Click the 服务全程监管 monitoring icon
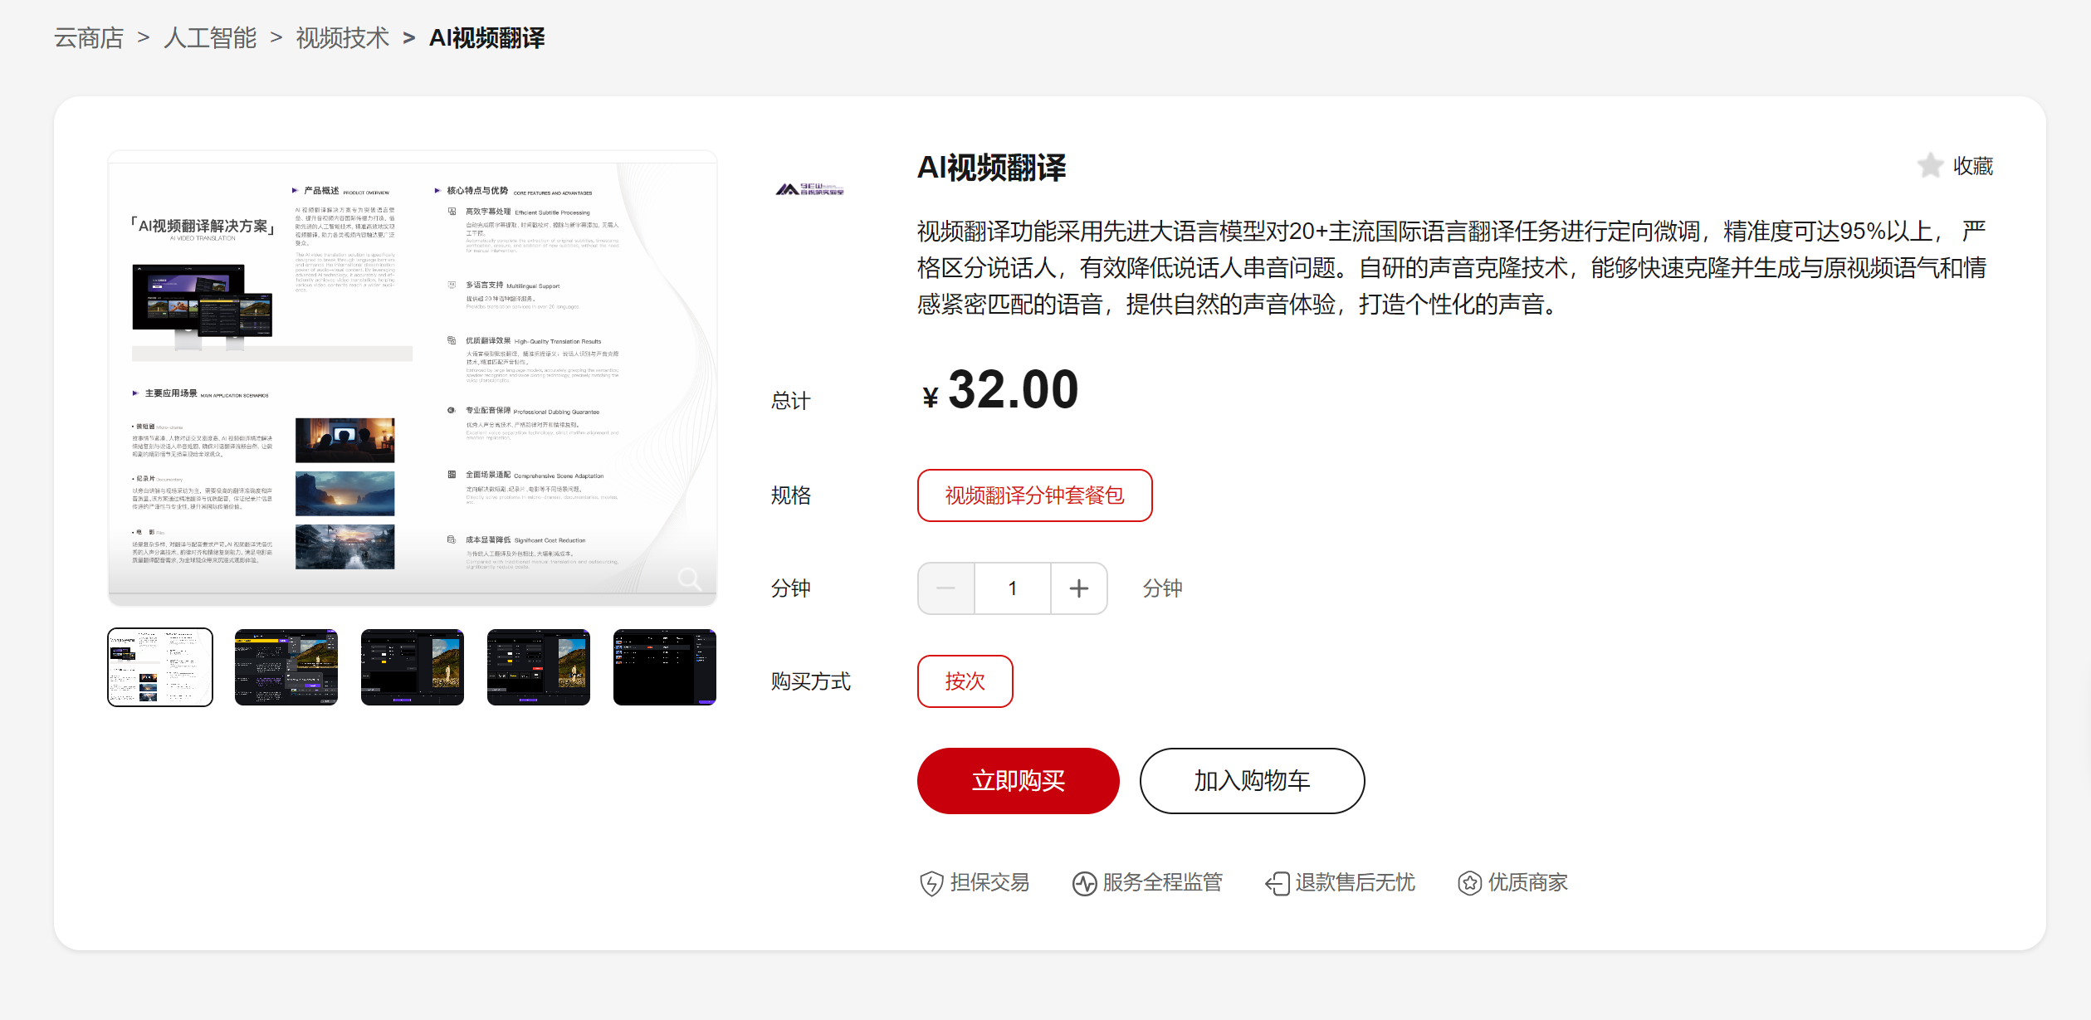This screenshot has width=2091, height=1020. point(1085,882)
